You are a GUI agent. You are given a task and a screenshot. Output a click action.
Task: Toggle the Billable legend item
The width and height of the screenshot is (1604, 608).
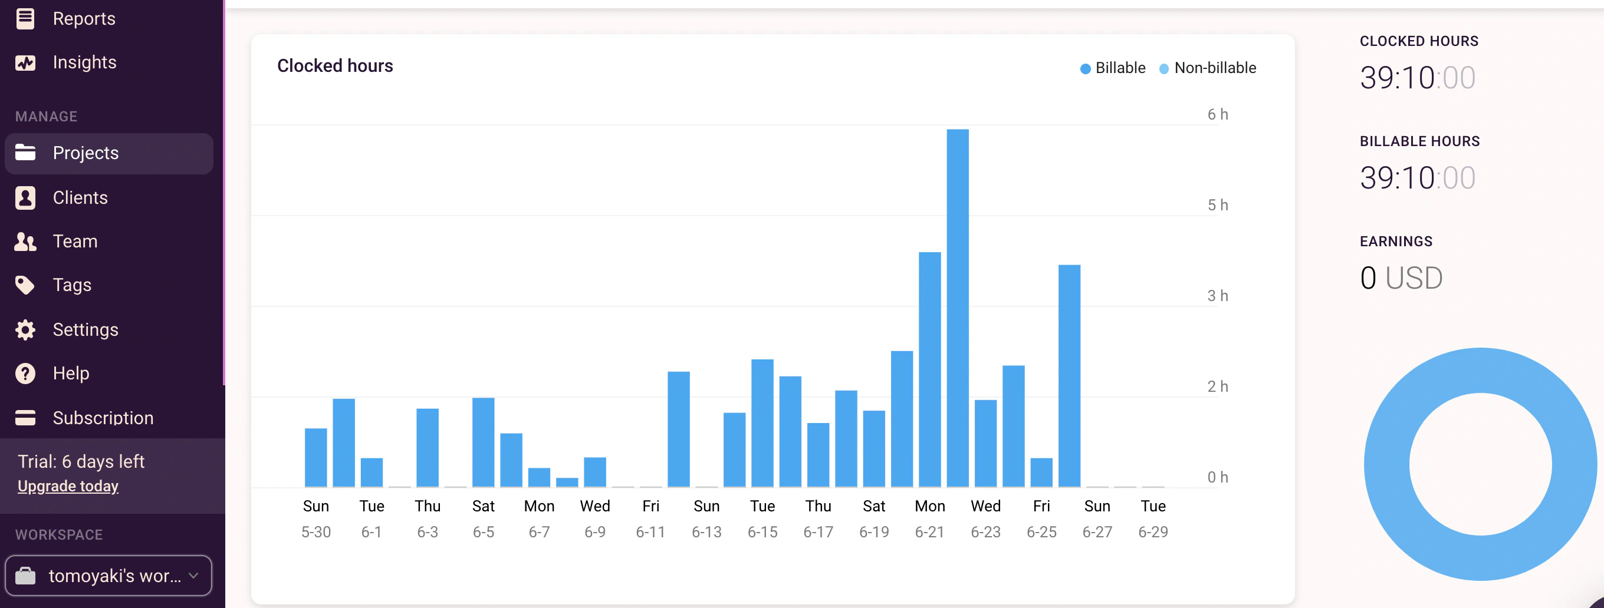pyautogui.click(x=1113, y=68)
